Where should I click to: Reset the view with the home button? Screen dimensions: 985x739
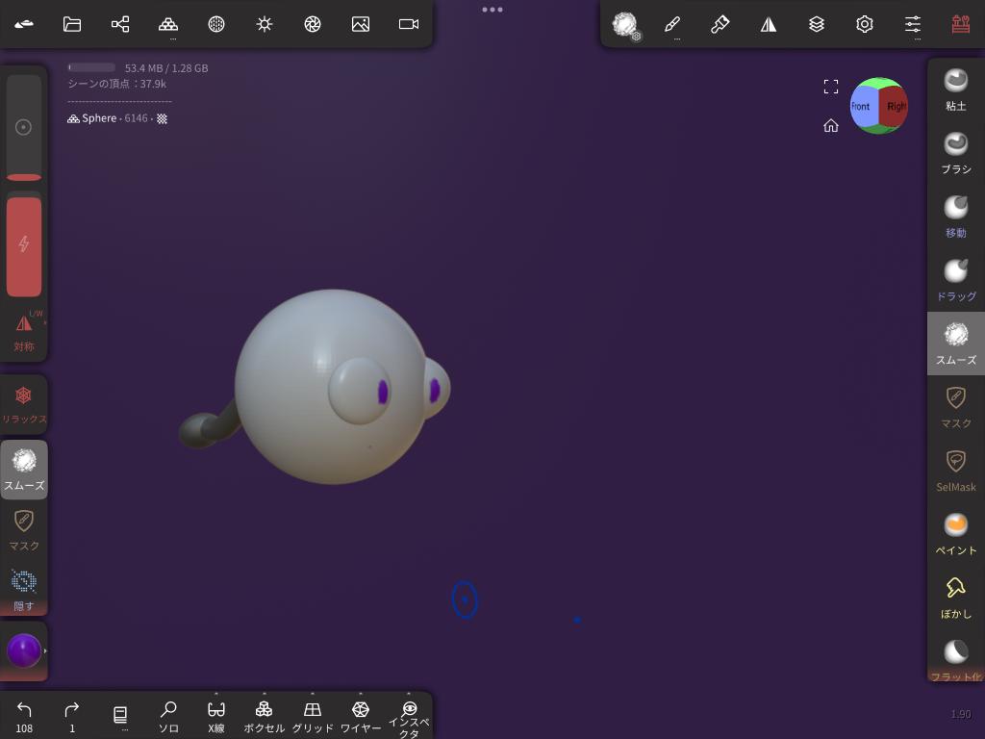(x=831, y=126)
